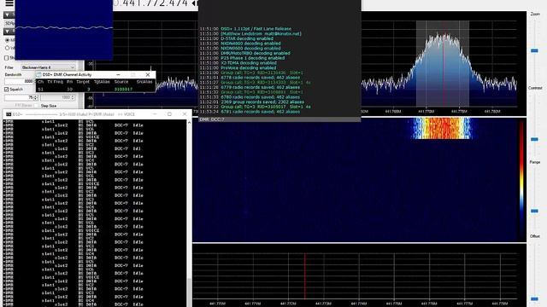The image size is (547, 307).
Task: Click the Target column header
Action: 83,82
